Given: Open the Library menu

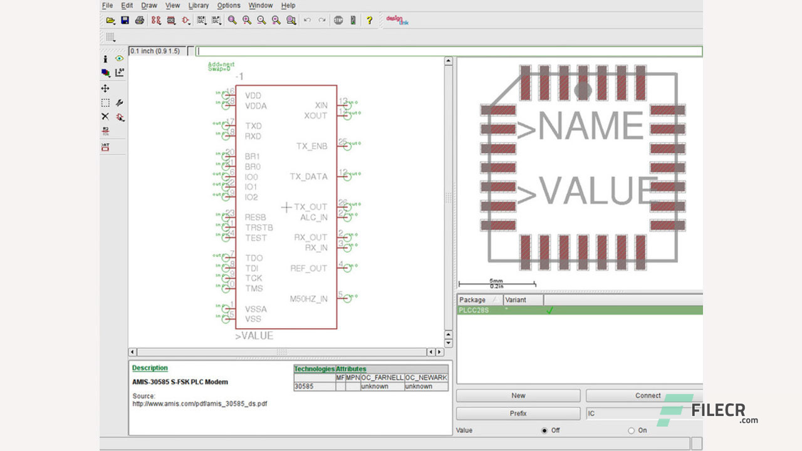Looking at the screenshot, I should tap(199, 6).
